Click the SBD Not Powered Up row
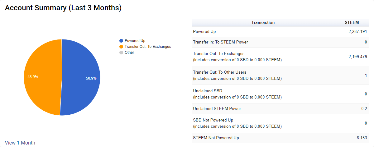This screenshot has height=147, width=374. point(213,120)
